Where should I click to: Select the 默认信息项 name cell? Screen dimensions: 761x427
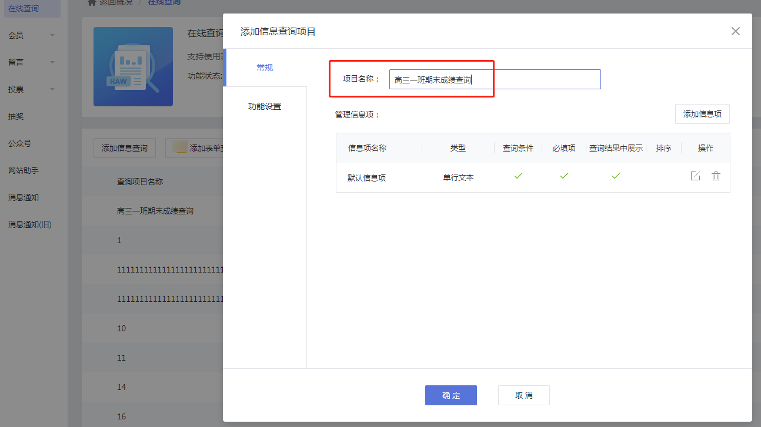[367, 177]
